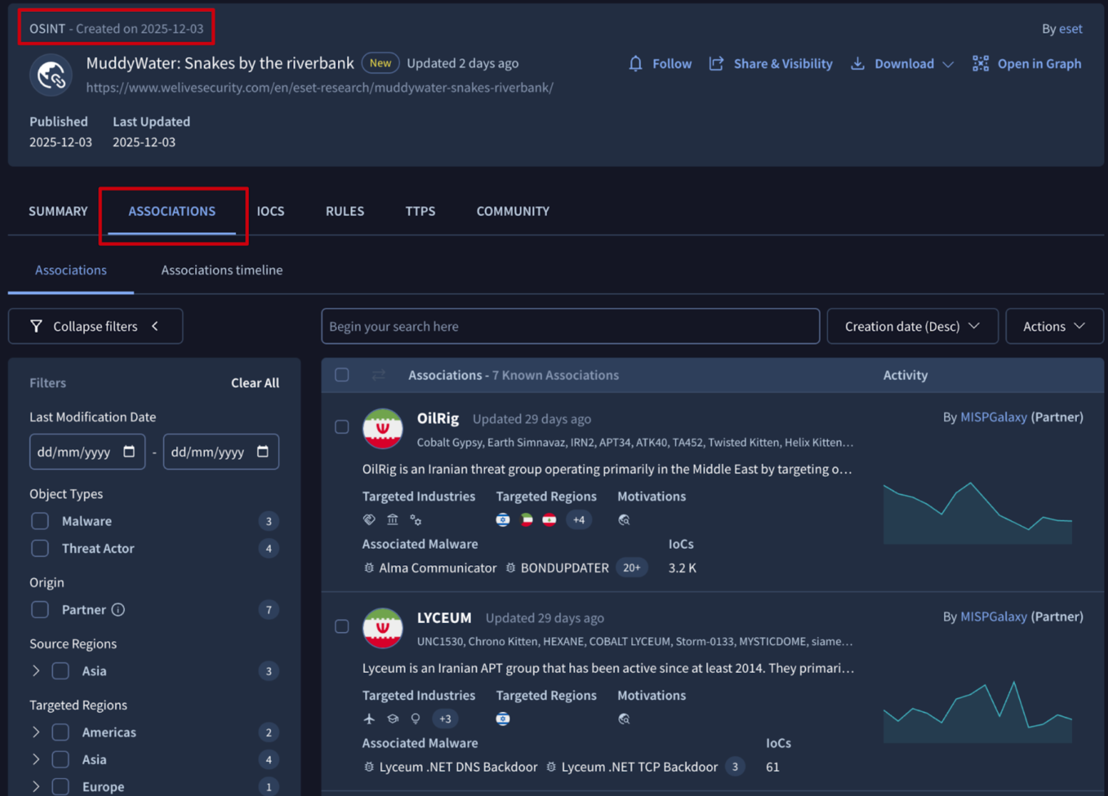Image resolution: width=1108 pixels, height=796 pixels.
Task: Open the Associations timeline subtab
Action: 222,270
